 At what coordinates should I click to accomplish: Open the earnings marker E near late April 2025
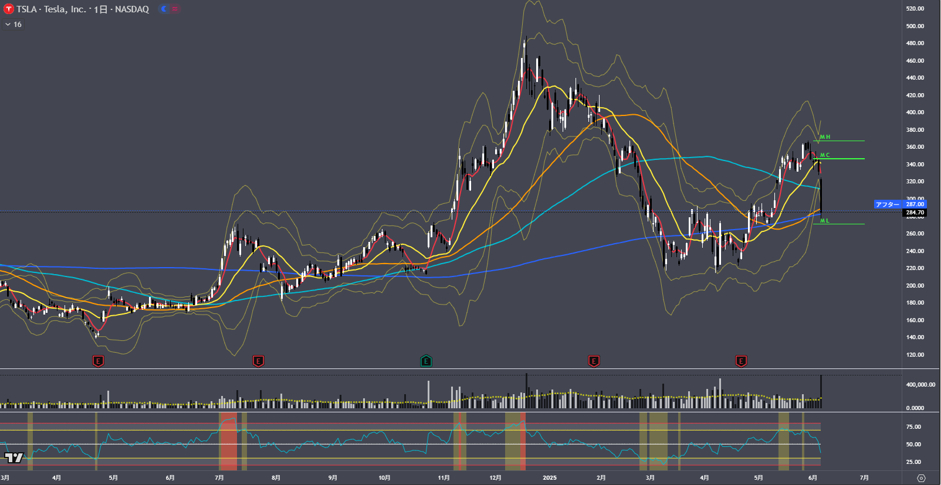pyautogui.click(x=741, y=361)
